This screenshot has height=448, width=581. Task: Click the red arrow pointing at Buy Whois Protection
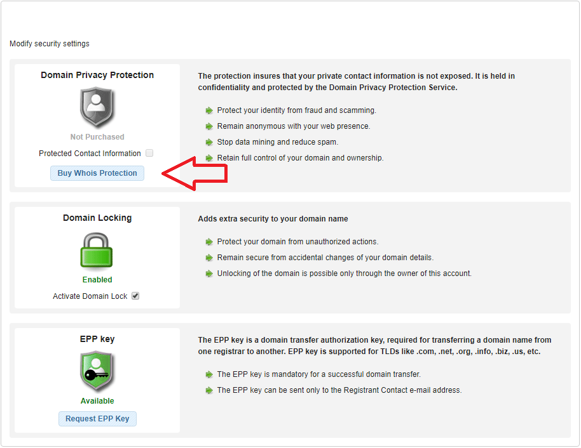click(x=195, y=173)
